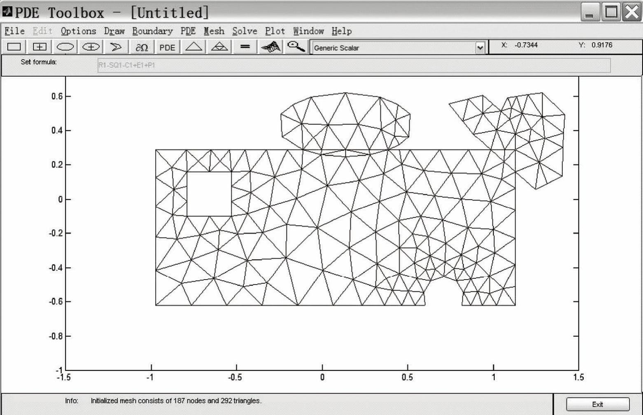This screenshot has height=415, width=643.
Task: Click the x-axis tick label 0.5
Action: (408, 378)
